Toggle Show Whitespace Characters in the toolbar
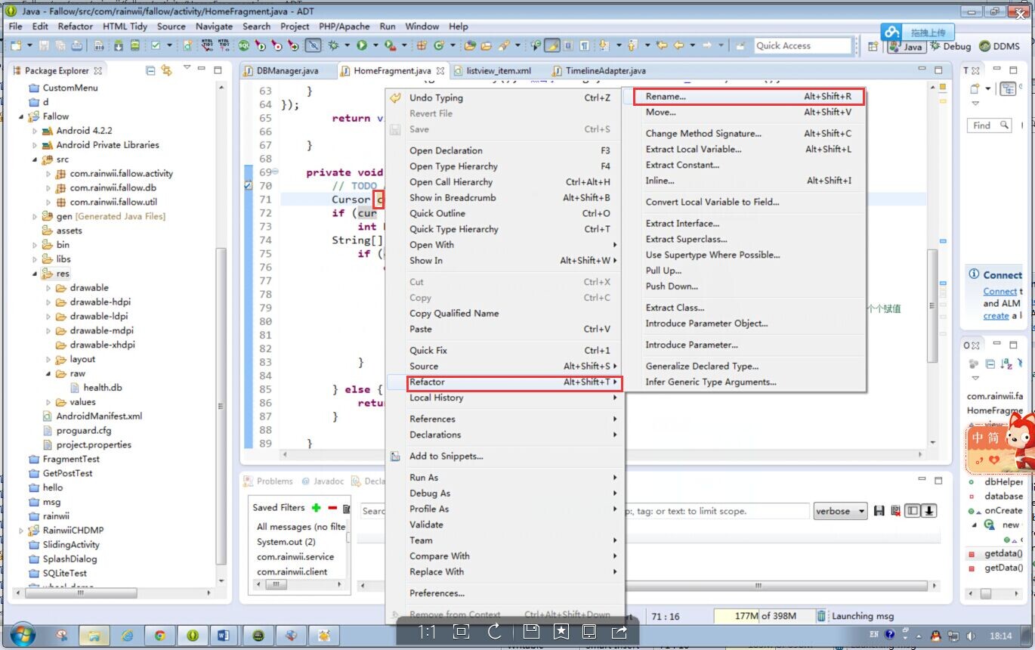Viewport: 1035px width, 650px height. click(585, 45)
